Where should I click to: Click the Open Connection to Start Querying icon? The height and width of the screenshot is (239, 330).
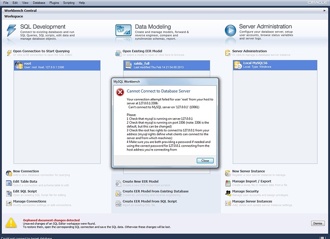pyautogui.click(x=9, y=53)
